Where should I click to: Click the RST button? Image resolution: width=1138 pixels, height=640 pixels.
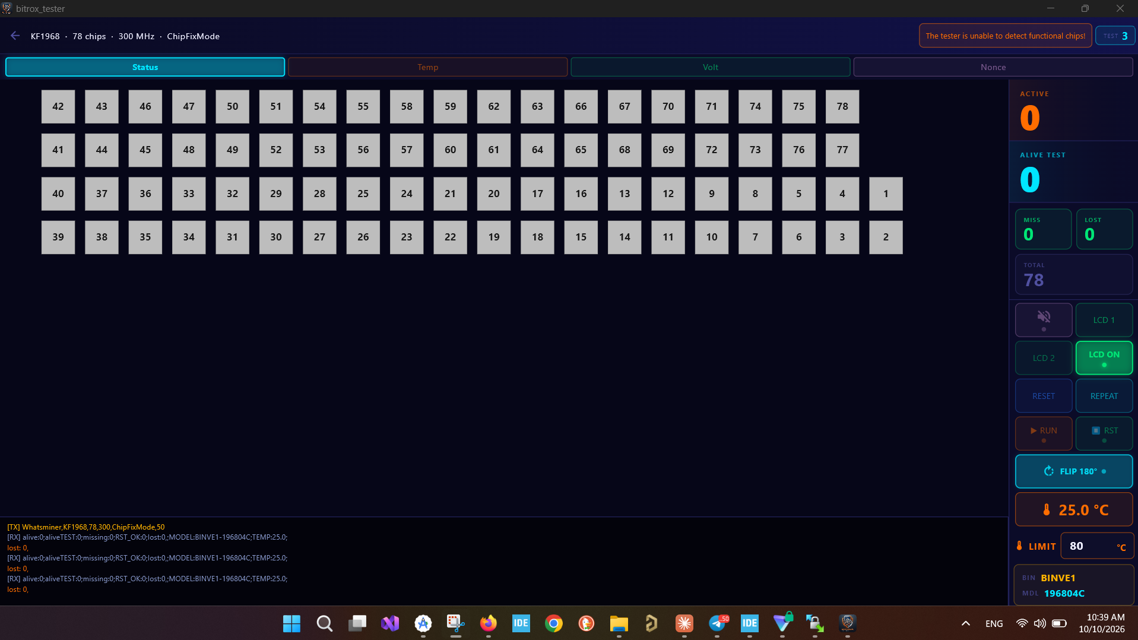(x=1104, y=433)
